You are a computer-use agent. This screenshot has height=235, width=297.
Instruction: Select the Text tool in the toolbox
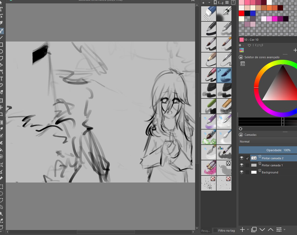[x=1, y=9]
